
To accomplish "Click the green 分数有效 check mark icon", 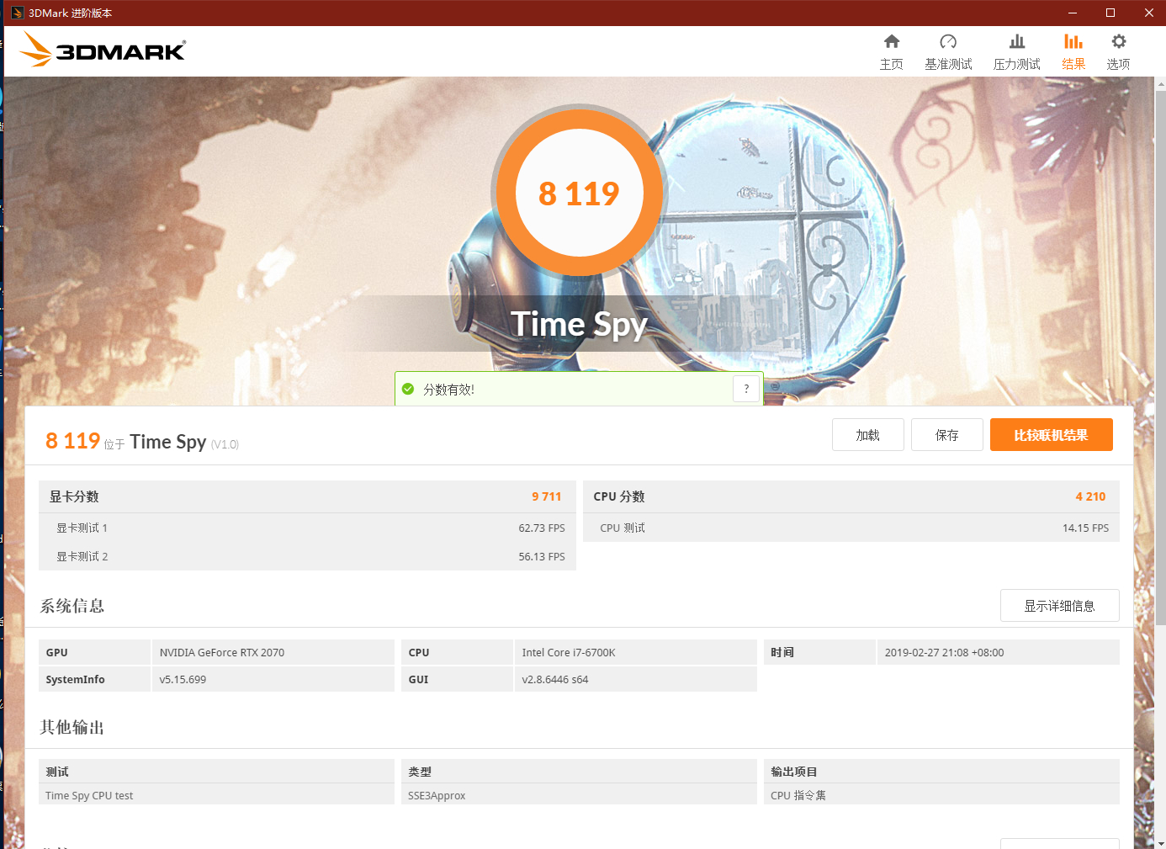I will click(408, 389).
